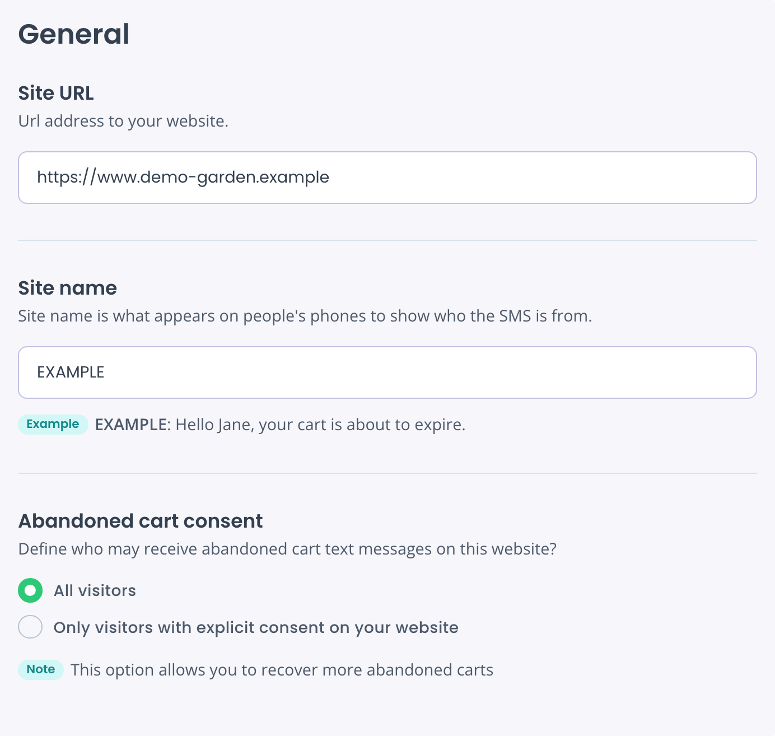Click 'Define who may receive abandoned cart' description

287,549
